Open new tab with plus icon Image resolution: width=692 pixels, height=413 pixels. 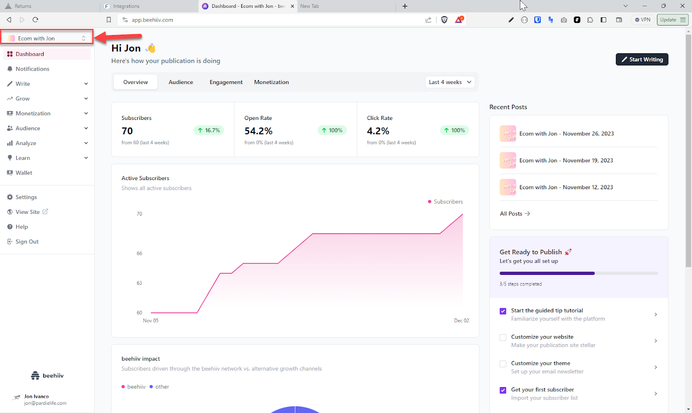[x=405, y=6]
